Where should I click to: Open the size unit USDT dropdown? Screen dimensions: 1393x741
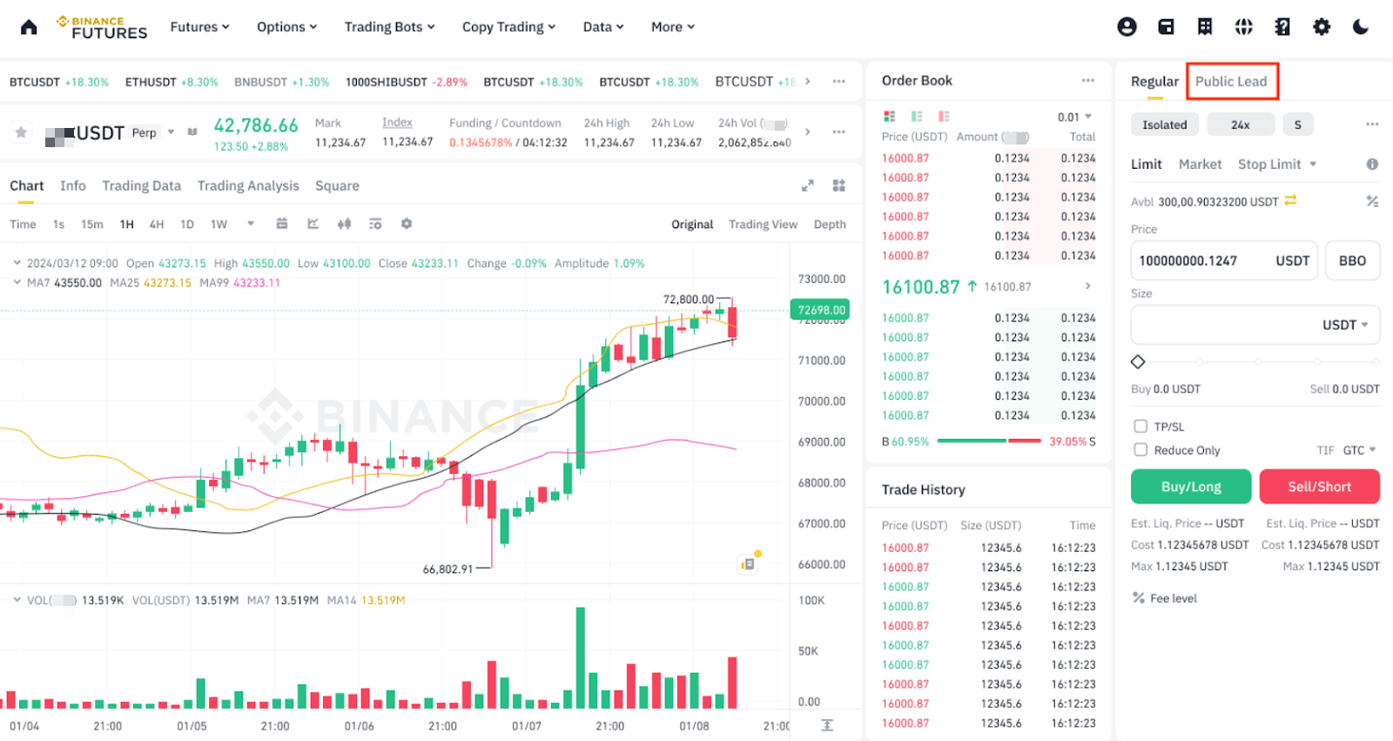point(1345,325)
